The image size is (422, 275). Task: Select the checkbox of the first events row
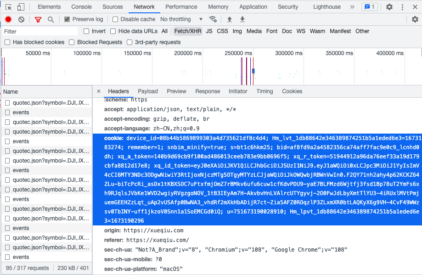click(x=7, y=112)
